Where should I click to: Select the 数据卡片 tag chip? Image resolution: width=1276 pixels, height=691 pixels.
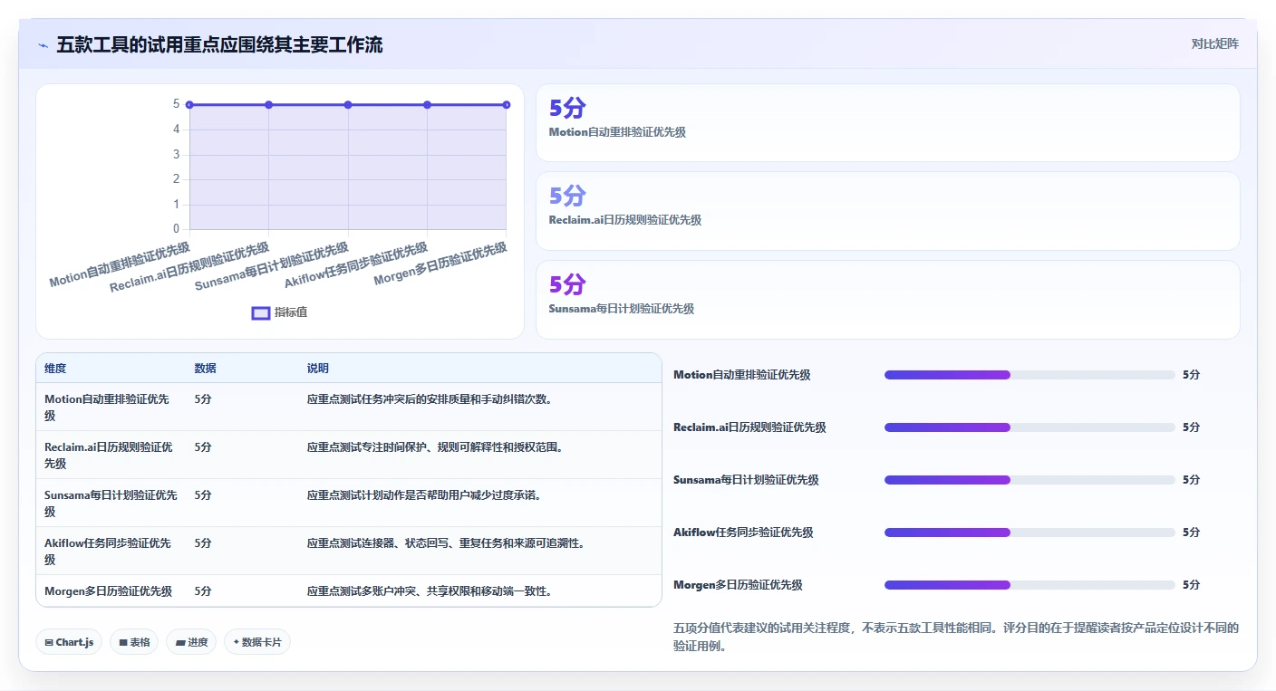pyautogui.click(x=257, y=642)
